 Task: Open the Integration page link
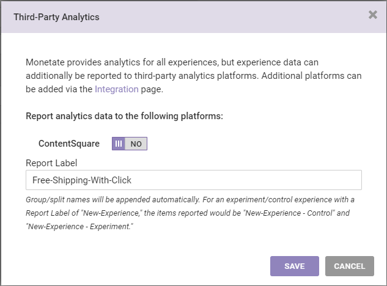point(116,89)
